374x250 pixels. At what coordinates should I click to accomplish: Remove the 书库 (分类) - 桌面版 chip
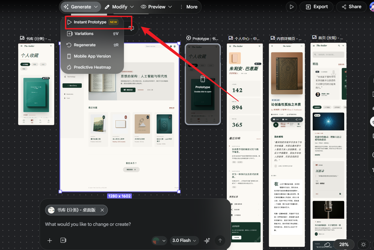pyautogui.click(x=102, y=210)
